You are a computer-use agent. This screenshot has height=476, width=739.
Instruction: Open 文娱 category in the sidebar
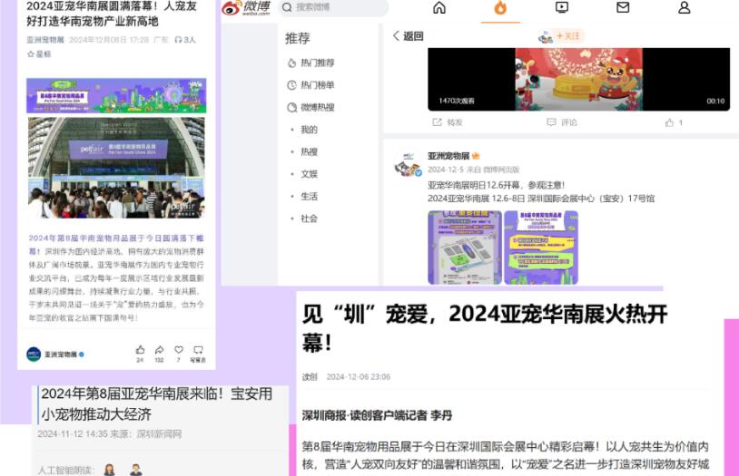[x=309, y=174]
